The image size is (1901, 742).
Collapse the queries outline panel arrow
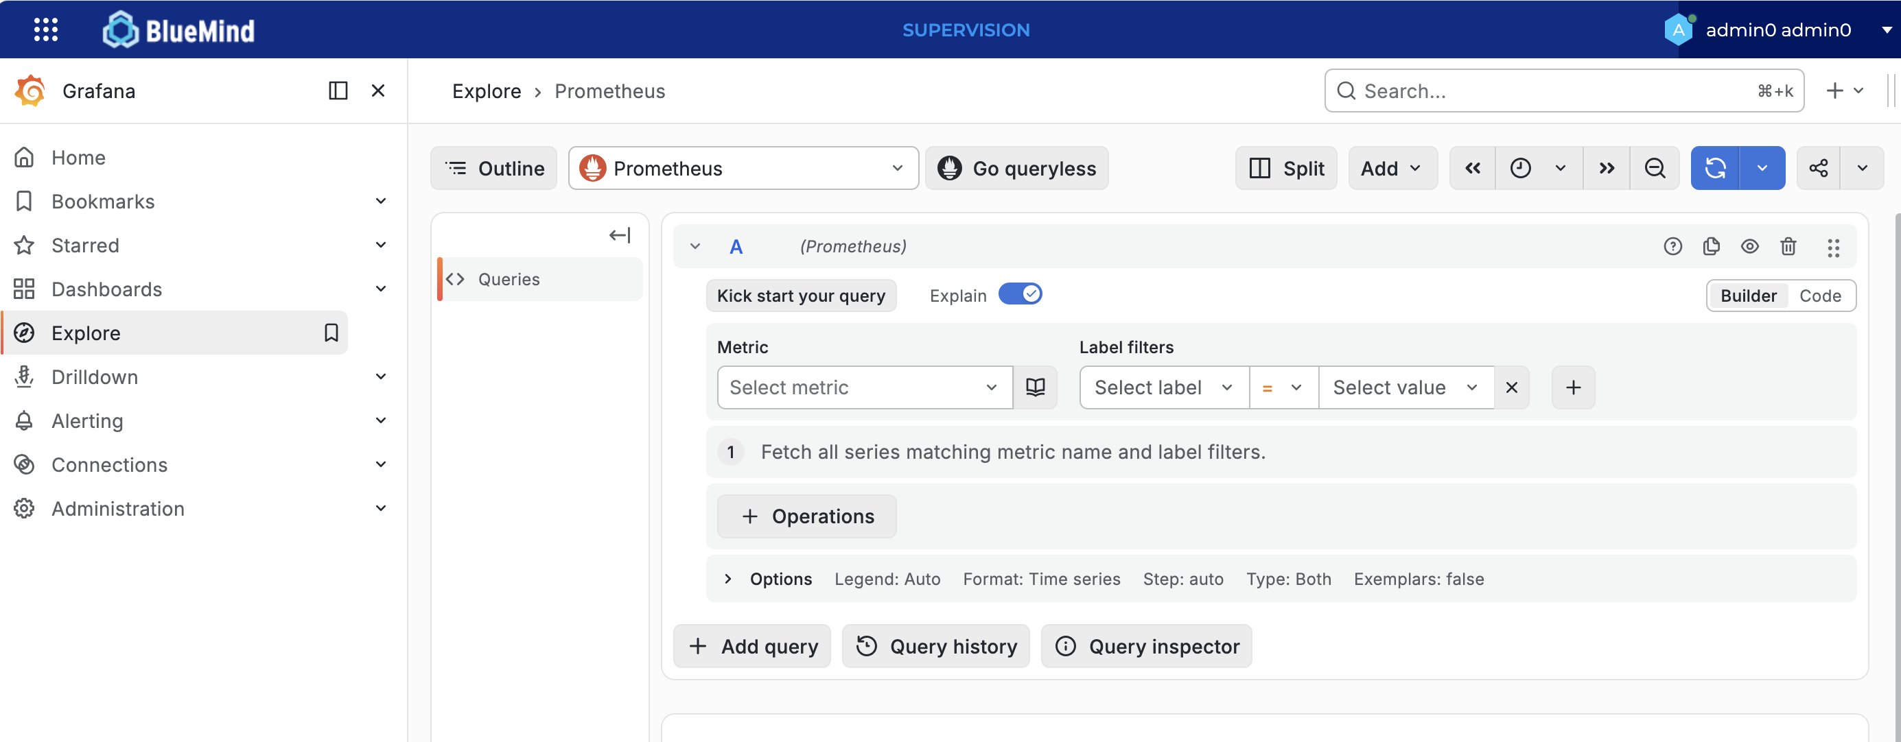click(619, 235)
